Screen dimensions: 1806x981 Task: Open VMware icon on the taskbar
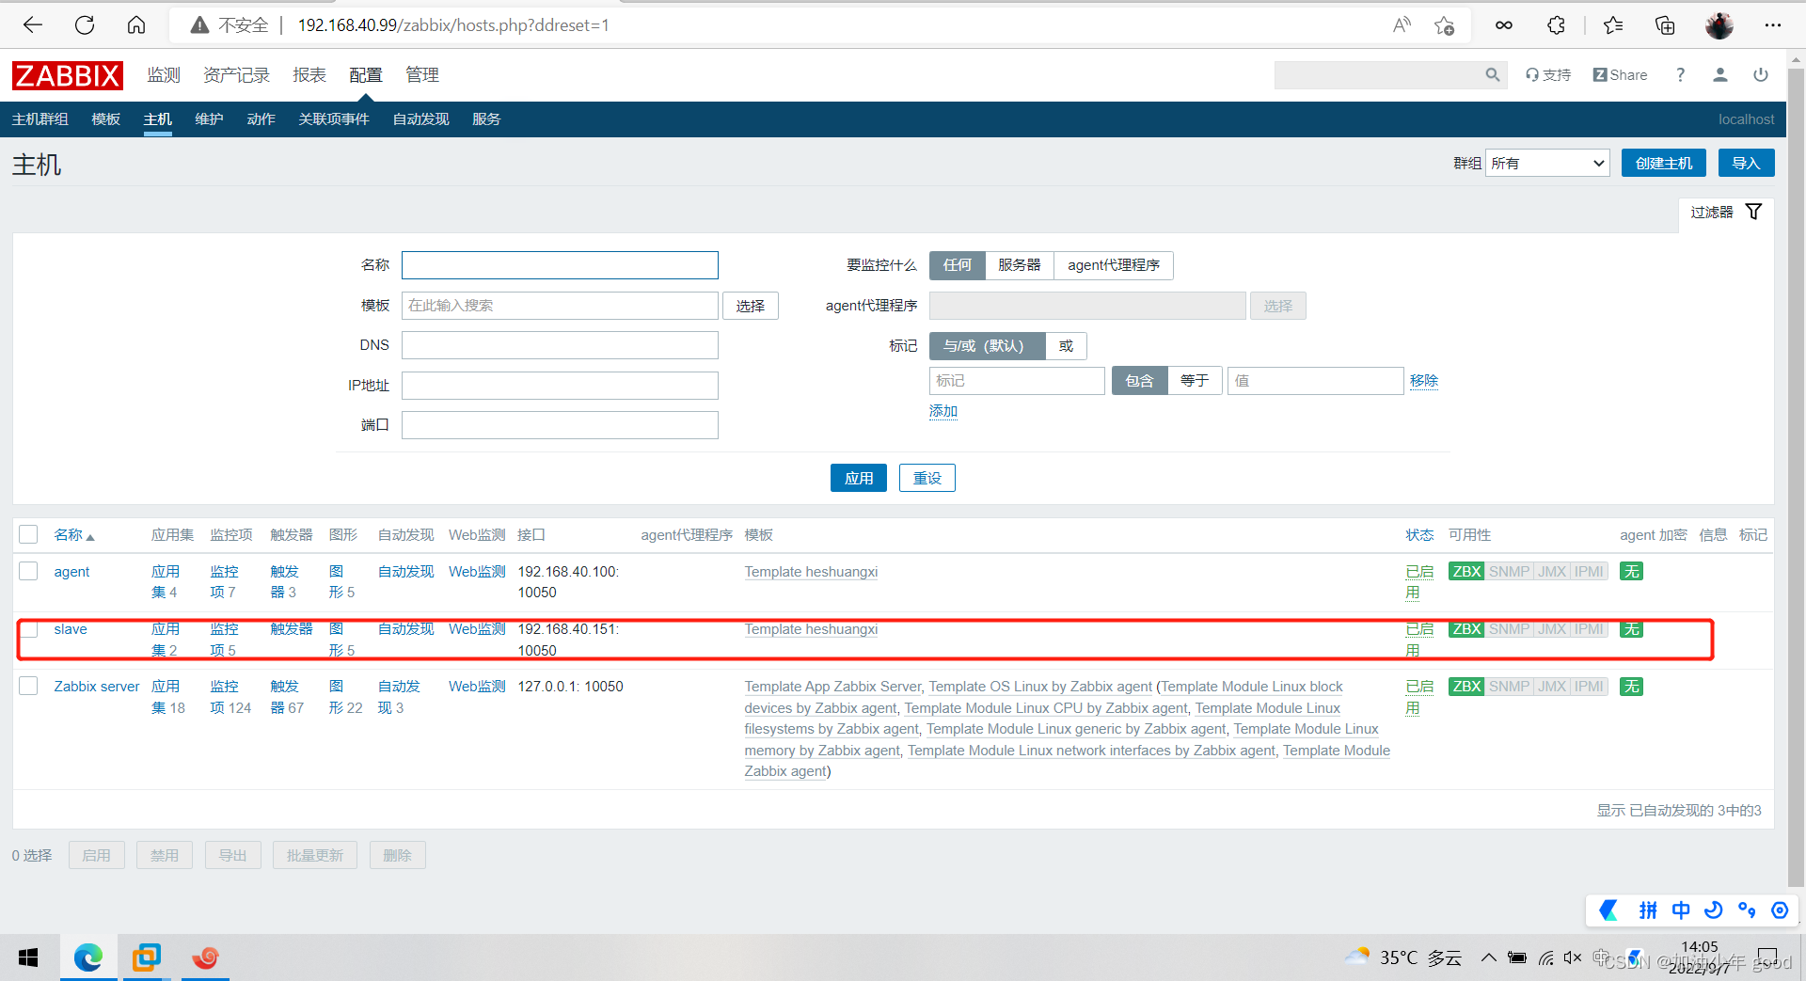(x=147, y=957)
